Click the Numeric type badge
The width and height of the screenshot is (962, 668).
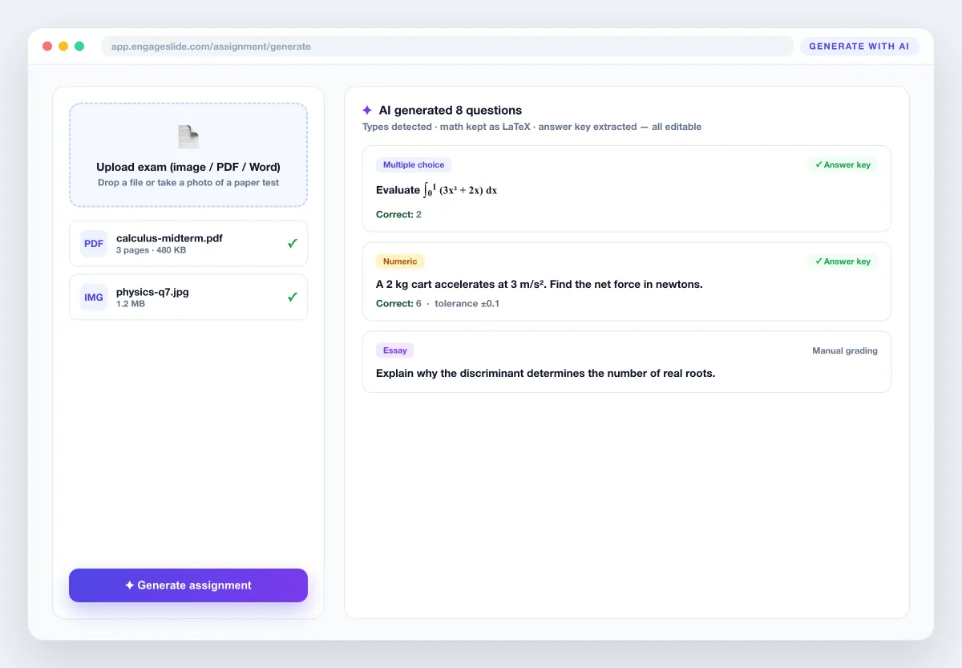400,261
